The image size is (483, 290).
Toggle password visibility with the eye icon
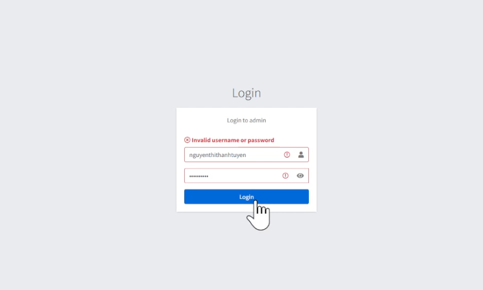coord(300,175)
